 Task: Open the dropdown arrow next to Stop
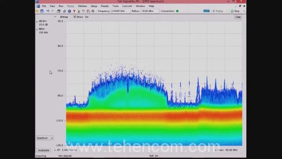pyautogui.click(x=244, y=11)
